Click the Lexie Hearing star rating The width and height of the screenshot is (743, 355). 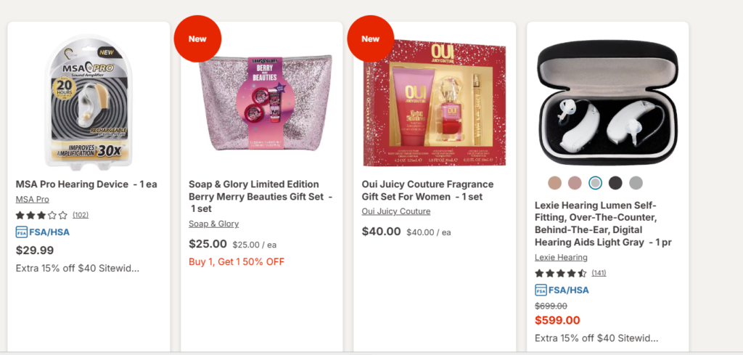point(561,273)
